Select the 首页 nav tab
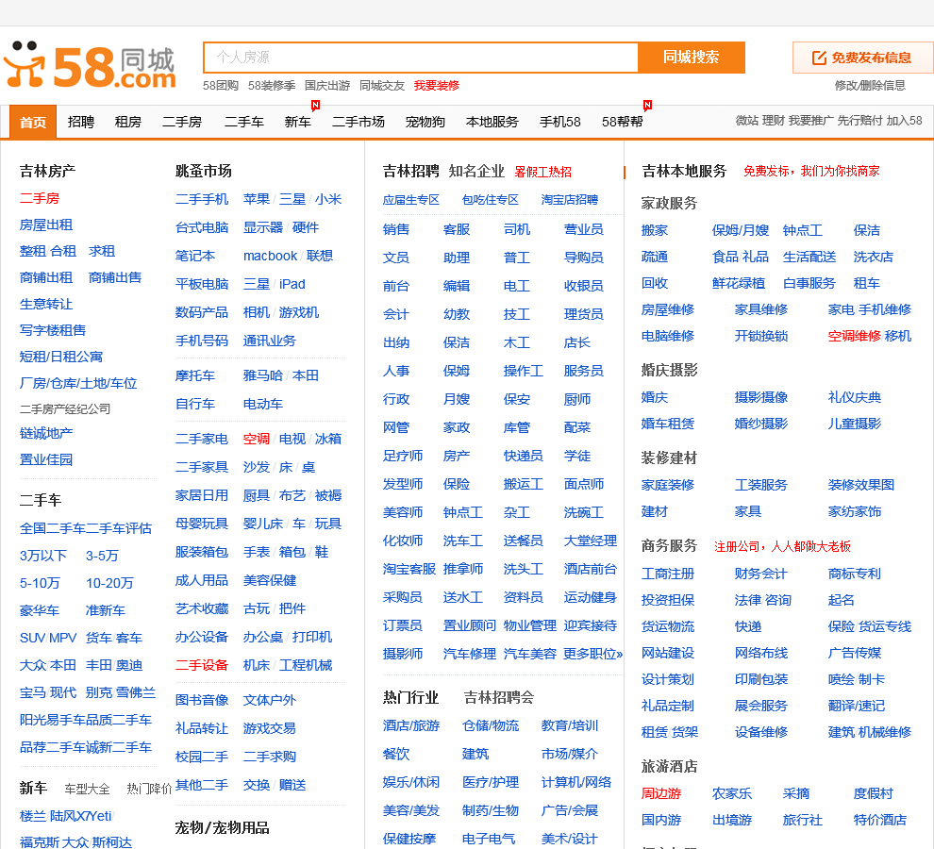Screen dimensions: 934x849 [x=33, y=122]
